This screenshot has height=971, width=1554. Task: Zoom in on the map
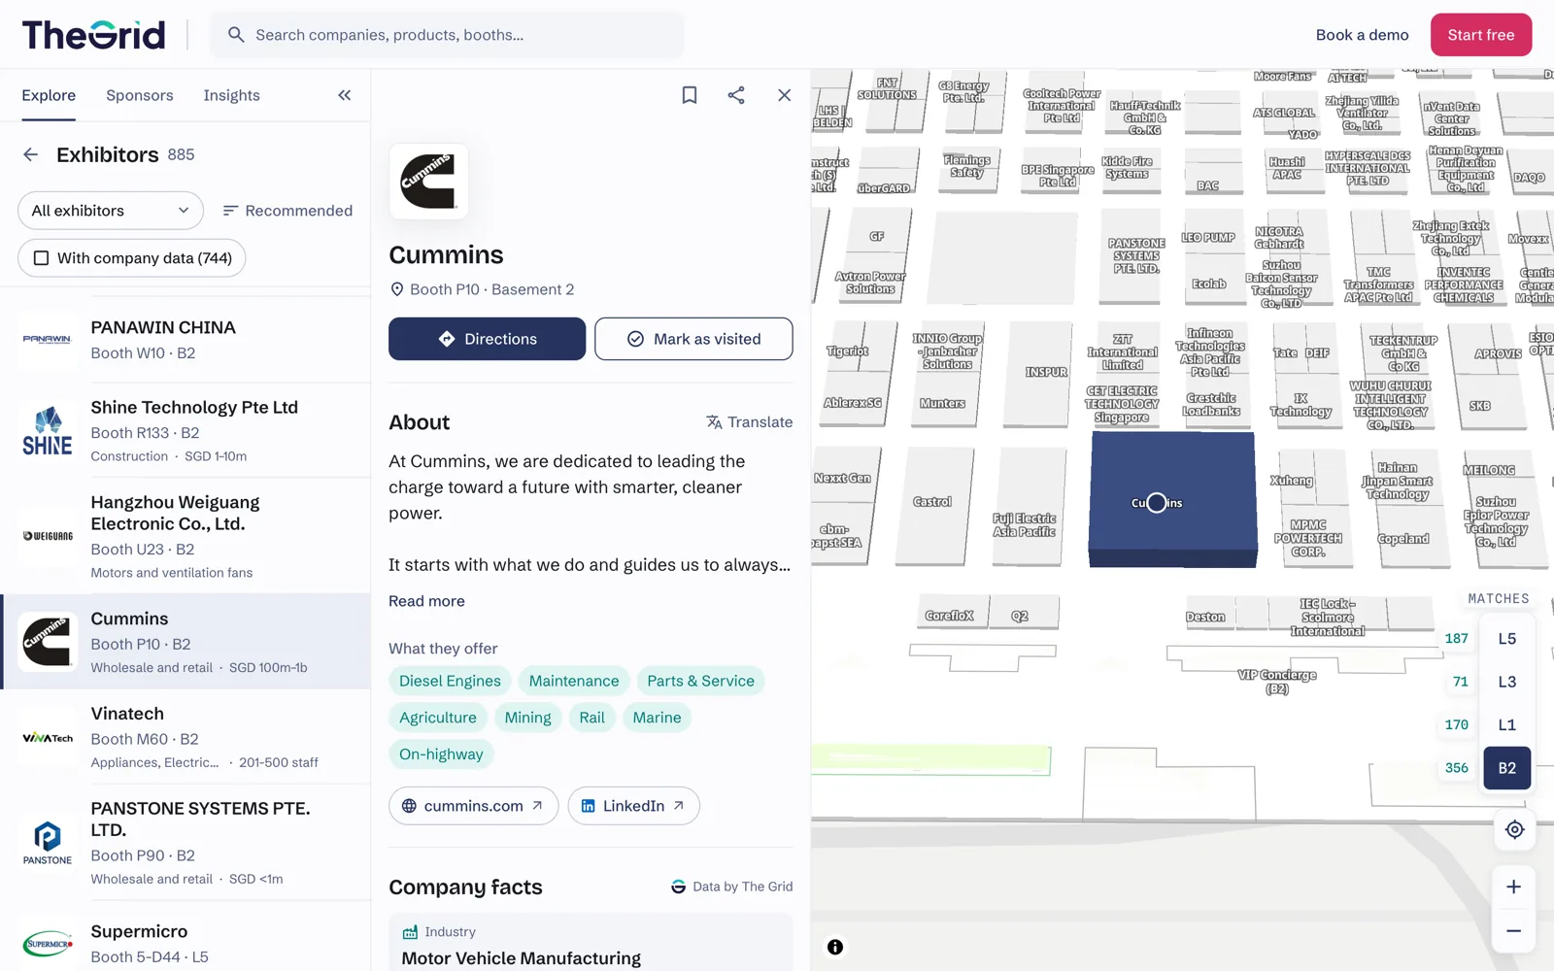tap(1514, 887)
